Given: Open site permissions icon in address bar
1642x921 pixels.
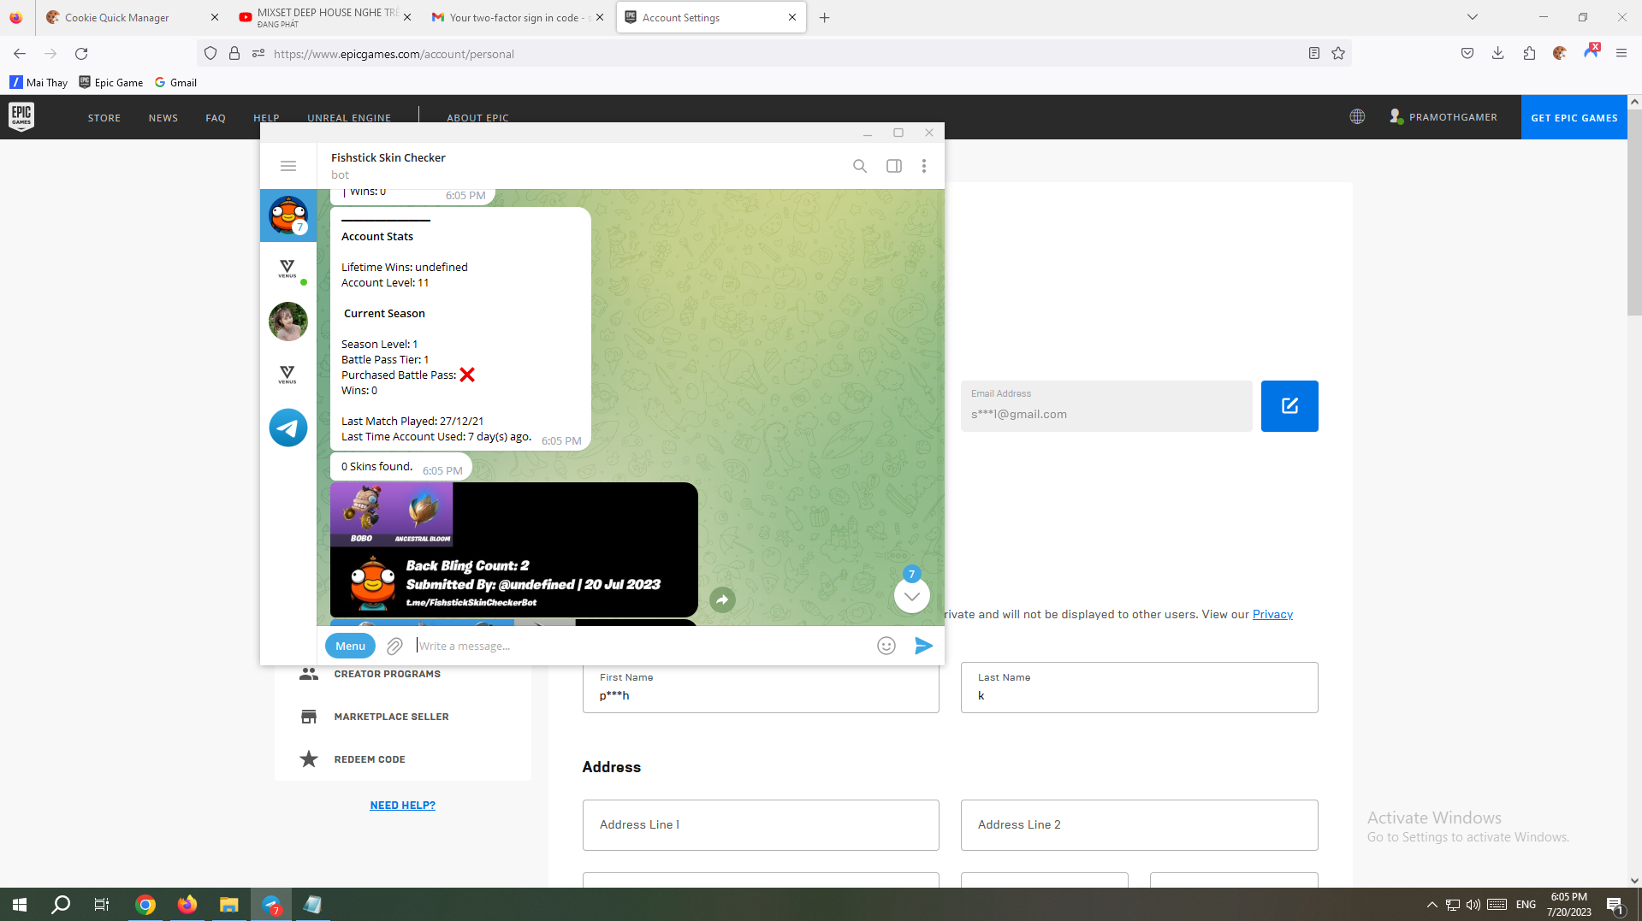Looking at the screenshot, I should coord(258,54).
